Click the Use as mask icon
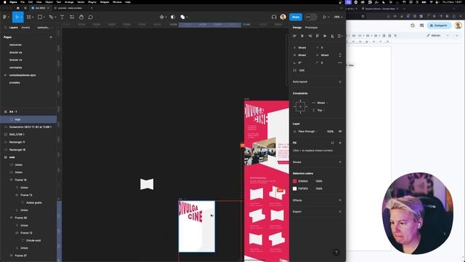Viewport: 465px width, 262px height. click(173, 17)
